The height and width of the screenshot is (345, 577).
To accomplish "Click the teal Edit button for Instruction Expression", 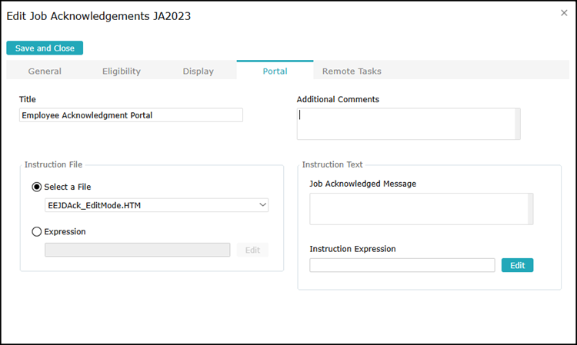I will 517,265.
